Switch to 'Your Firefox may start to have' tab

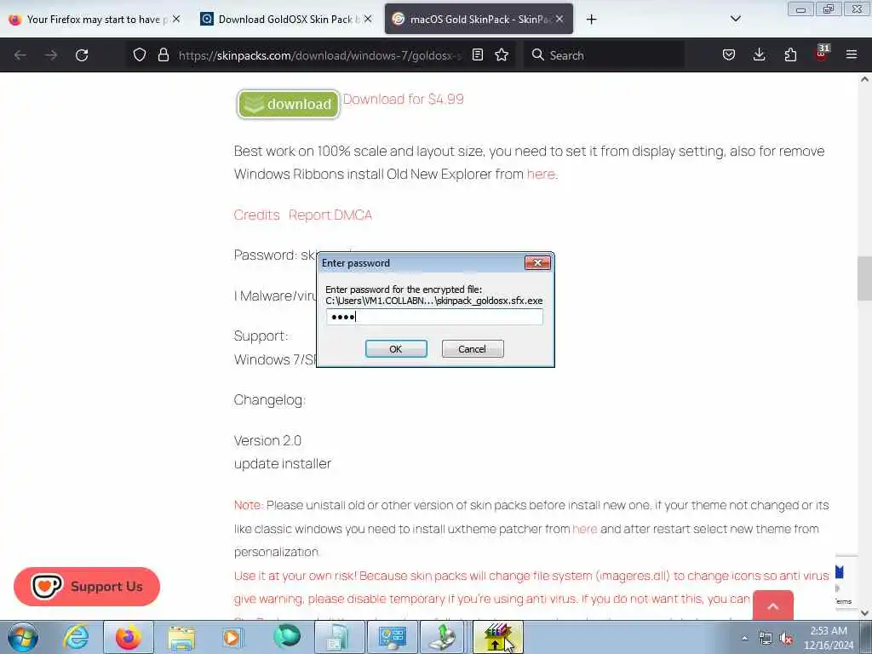[x=93, y=20]
